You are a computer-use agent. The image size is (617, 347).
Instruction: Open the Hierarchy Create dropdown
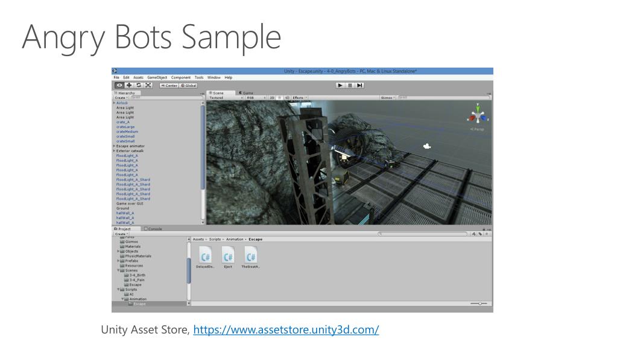[121, 98]
